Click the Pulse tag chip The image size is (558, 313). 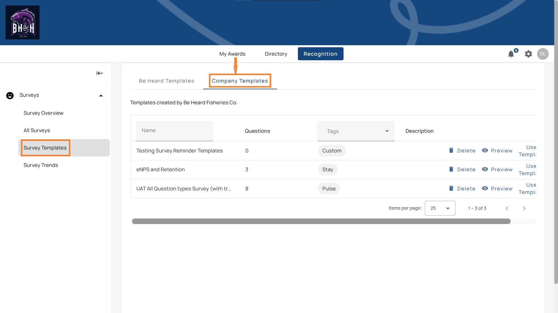(x=329, y=189)
